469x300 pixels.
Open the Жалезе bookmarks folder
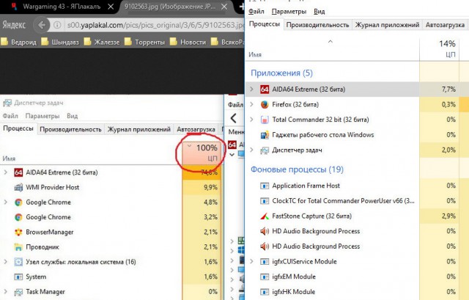(102, 43)
